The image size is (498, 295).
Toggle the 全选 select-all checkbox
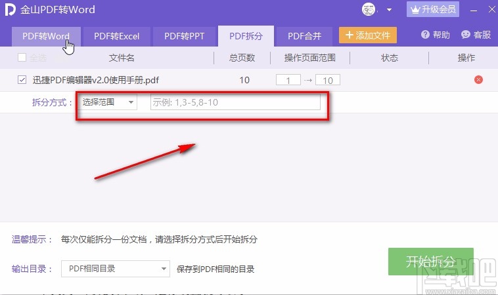tap(22, 58)
